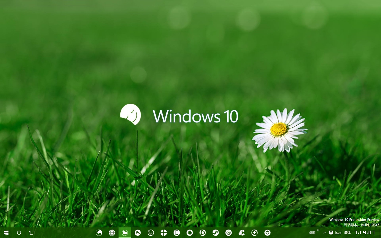The image size is (381, 238).
Task: Open the bell-in-ring notification app icon
Action: click(203, 233)
